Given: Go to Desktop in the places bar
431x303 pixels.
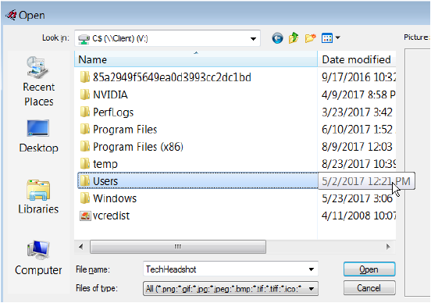Looking at the screenshot, I should pos(38,137).
